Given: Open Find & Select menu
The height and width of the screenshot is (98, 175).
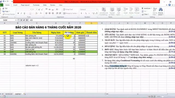Looking at the screenshot, I should [x=161, y=11].
